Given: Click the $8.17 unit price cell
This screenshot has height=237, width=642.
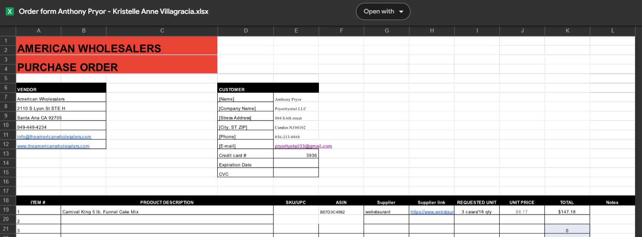Looking at the screenshot, I should coord(522,210).
